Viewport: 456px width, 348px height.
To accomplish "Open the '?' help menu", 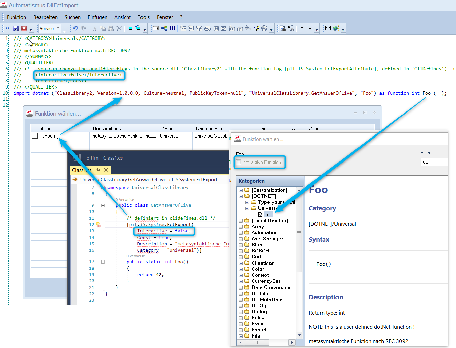I will click(x=181, y=17).
